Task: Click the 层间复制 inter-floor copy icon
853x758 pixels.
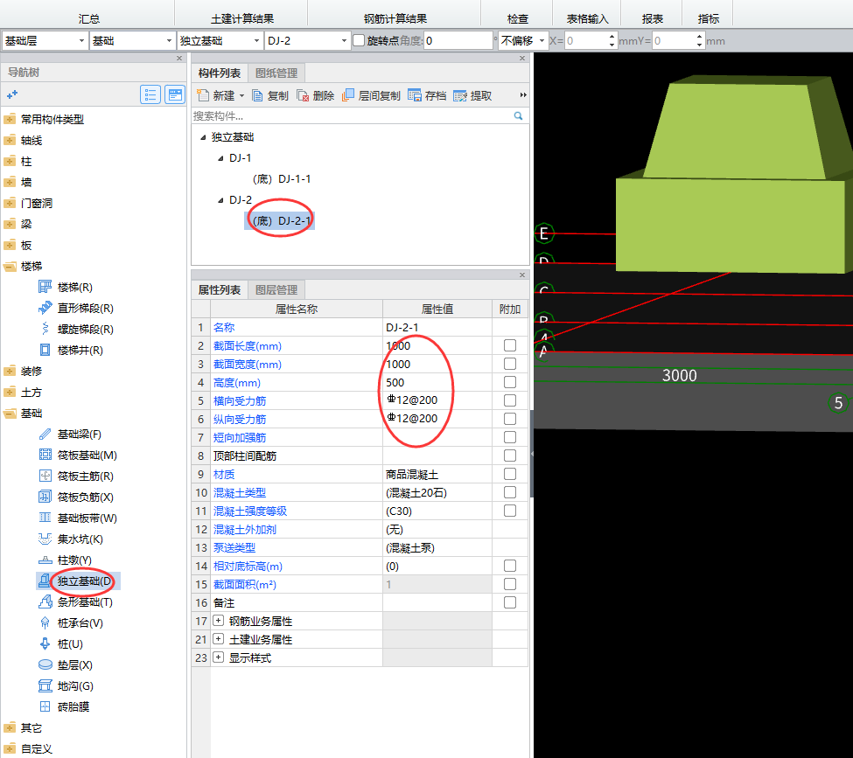Action: (x=348, y=95)
